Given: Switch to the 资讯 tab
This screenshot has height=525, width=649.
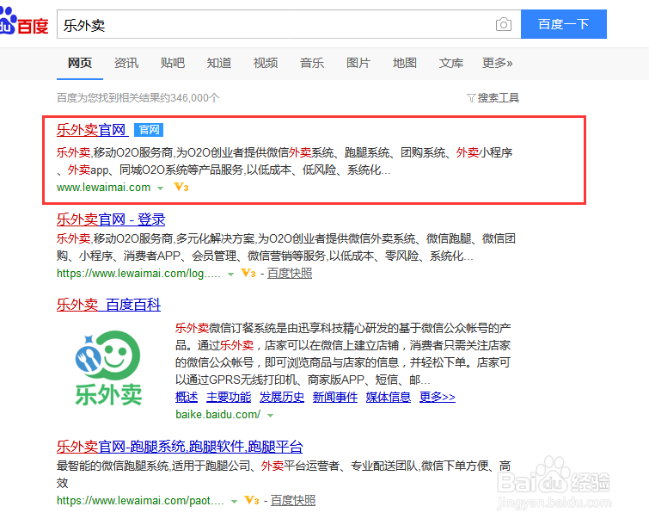Looking at the screenshot, I should (126, 63).
